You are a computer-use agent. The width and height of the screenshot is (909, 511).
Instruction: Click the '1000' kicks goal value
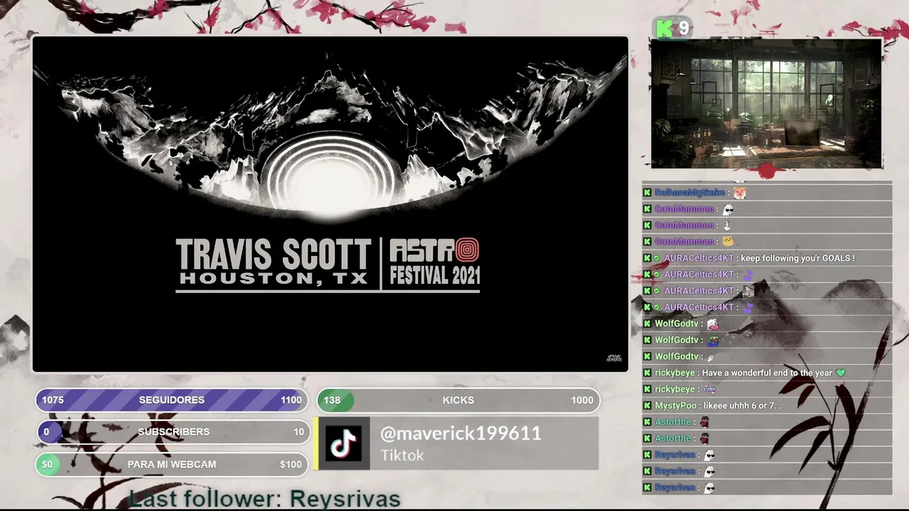tap(582, 400)
